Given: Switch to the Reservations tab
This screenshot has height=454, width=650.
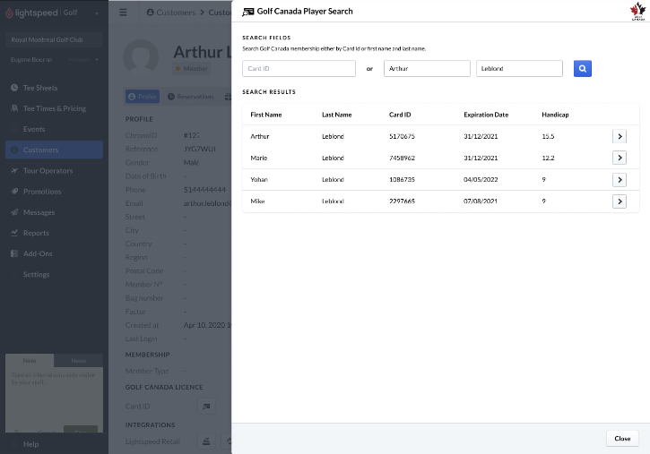Looking at the screenshot, I should (191, 97).
